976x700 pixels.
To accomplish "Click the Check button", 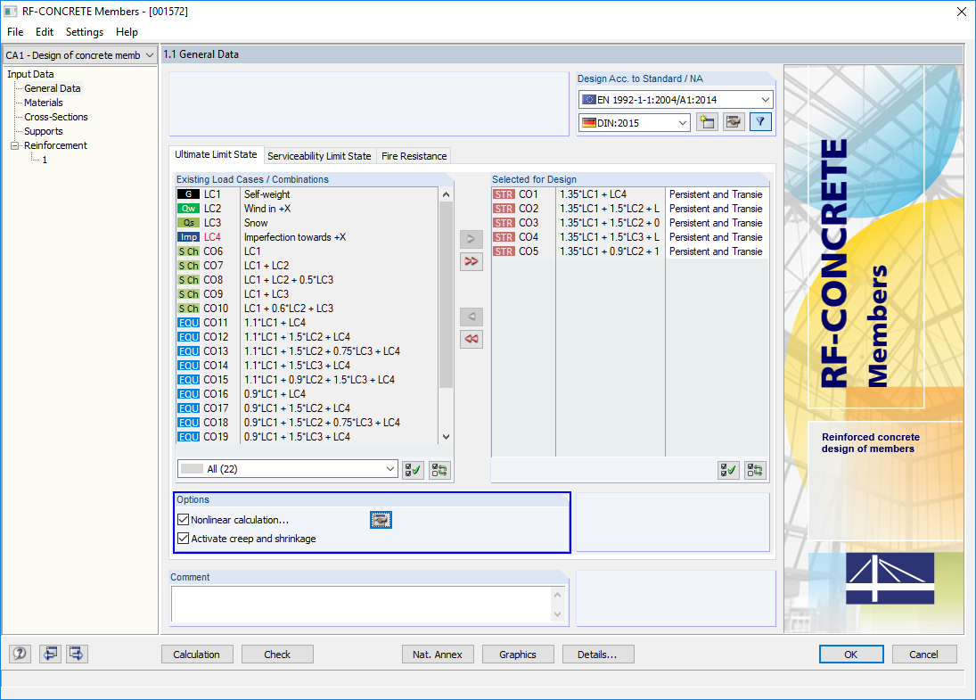I will click(x=277, y=655).
